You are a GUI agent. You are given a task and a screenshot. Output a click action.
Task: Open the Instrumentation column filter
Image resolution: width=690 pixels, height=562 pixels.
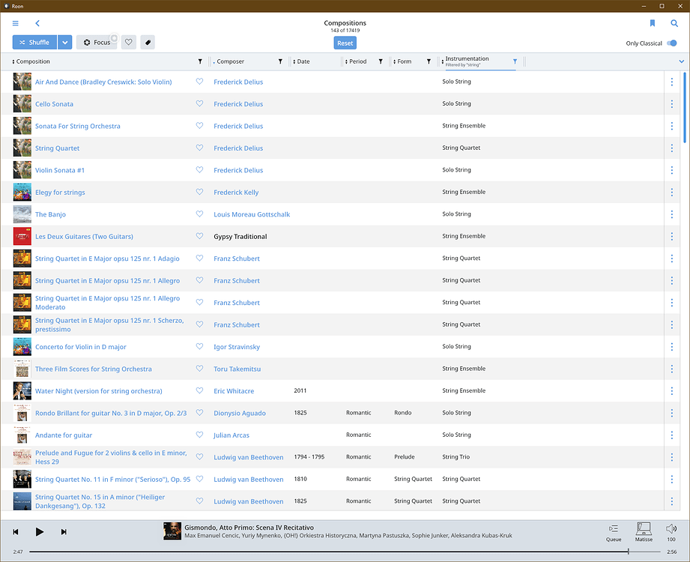pos(515,61)
